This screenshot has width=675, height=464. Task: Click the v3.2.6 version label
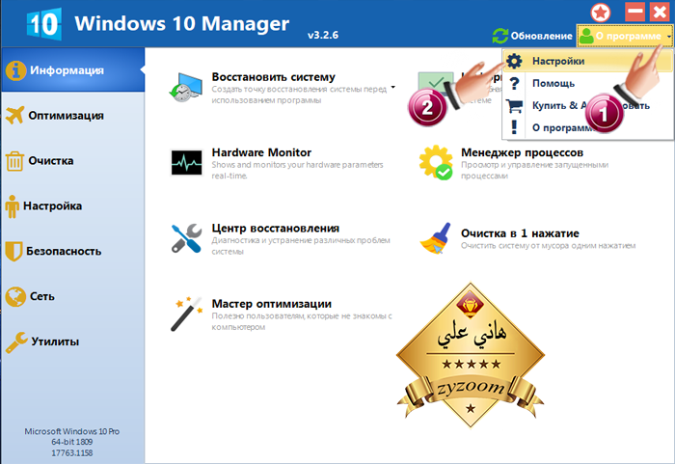tap(323, 35)
